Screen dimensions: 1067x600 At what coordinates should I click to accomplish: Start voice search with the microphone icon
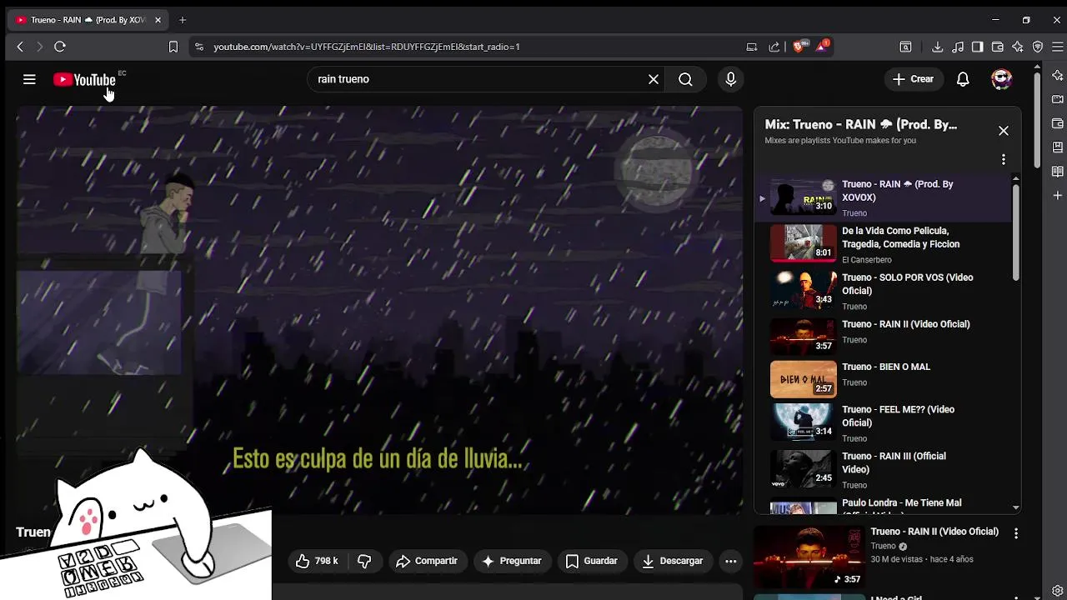click(x=730, y=79)
